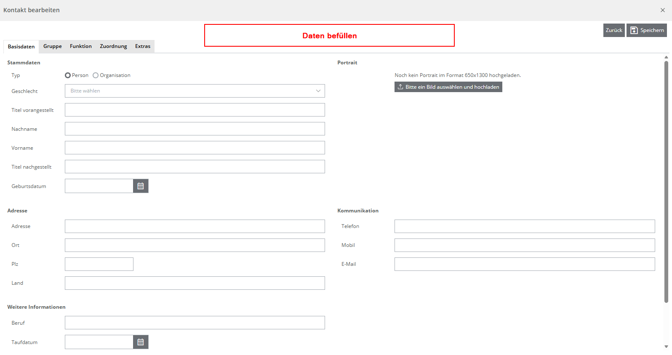Click the vertical scrollbar thumb
The width and height of the screenshot is (672, 355).
click(666, 182)
